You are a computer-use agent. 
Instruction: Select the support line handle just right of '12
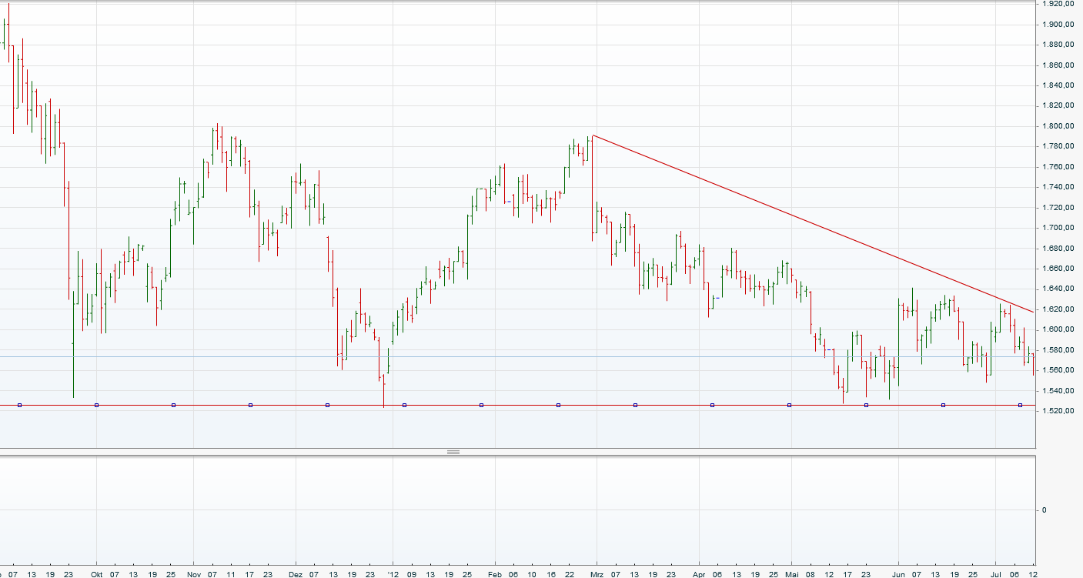click(x=404, y=405)
